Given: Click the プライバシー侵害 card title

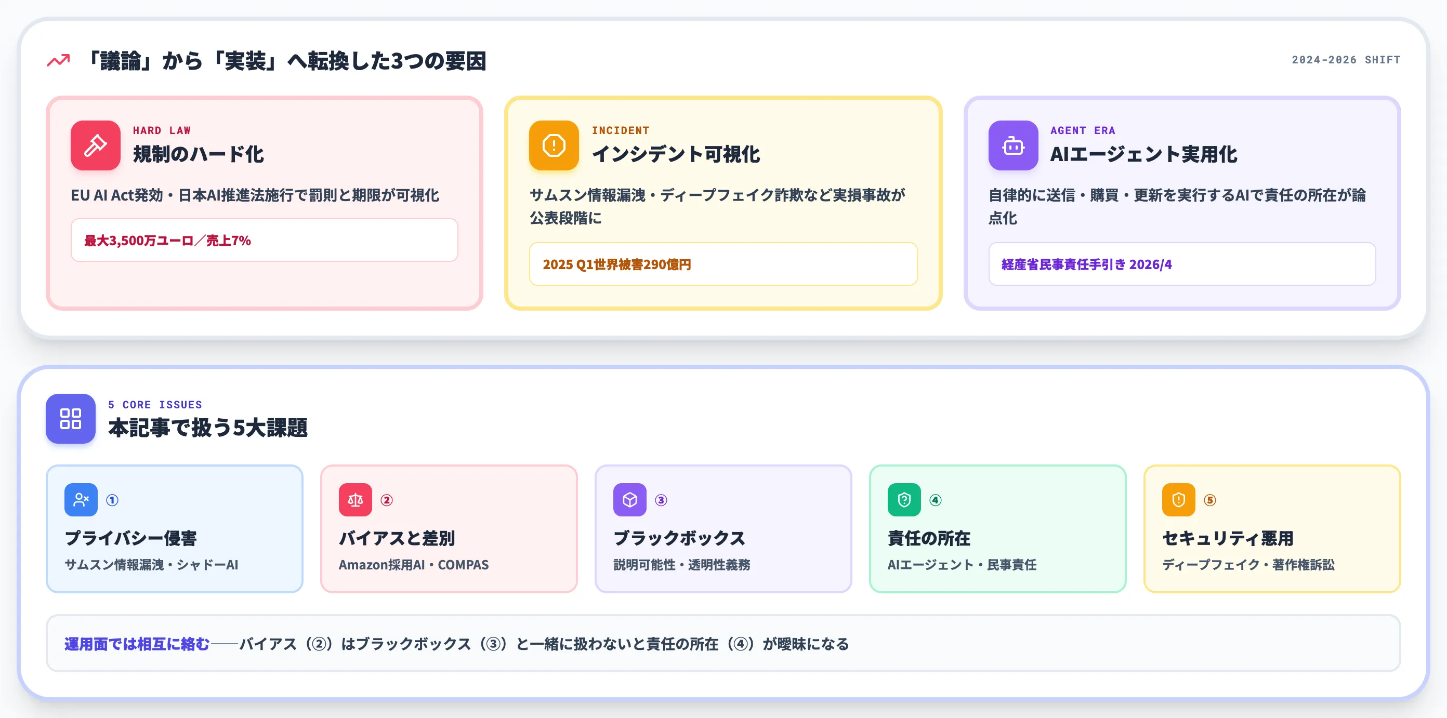Looking at the screenshot, I should click(131, 538).
